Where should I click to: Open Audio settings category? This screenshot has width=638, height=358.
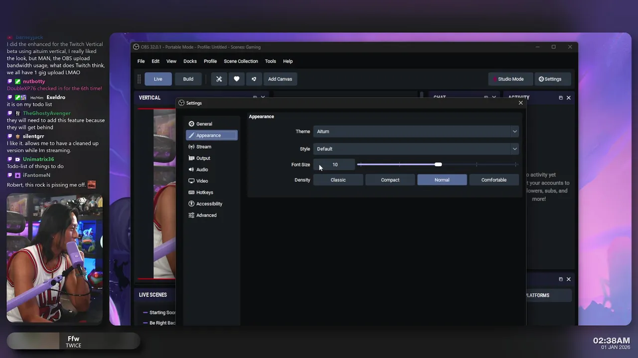[211, 170]
